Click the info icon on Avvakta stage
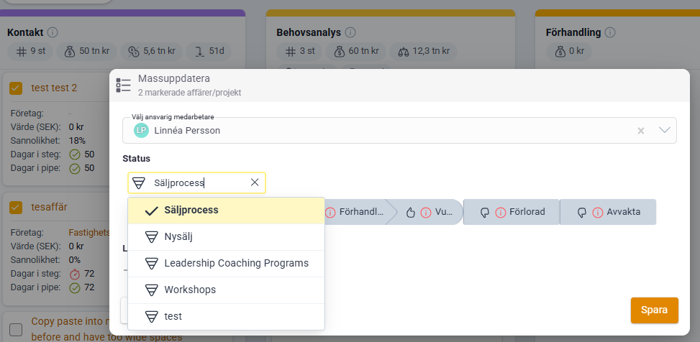The image size is (700, 342). tap(597, 212)
